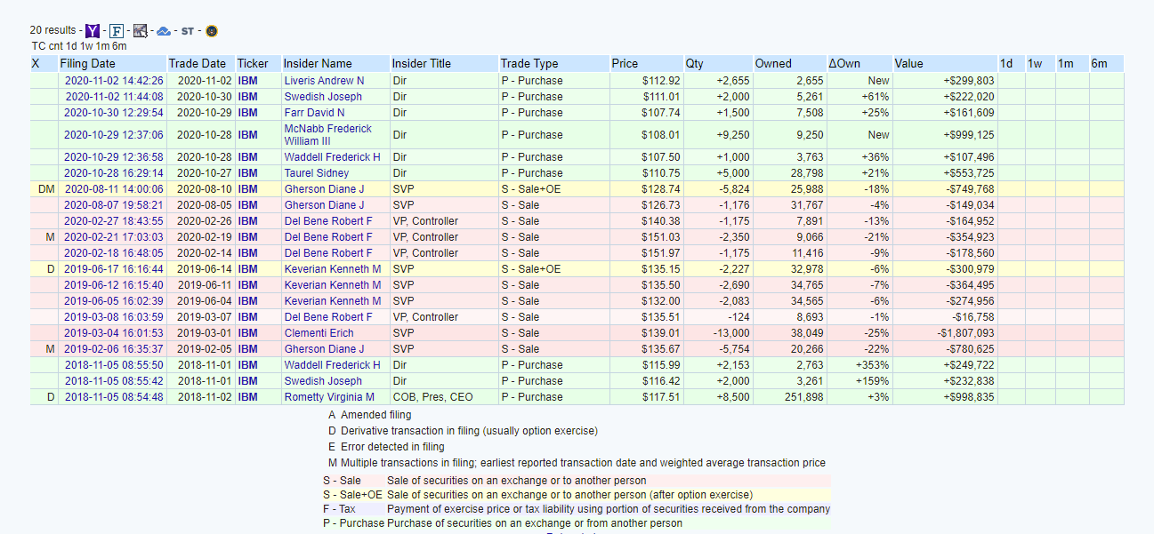This screenshot has width=1154, height=534.
Task: Sort table by Trade Date column
Action: (x=198, y=64)
